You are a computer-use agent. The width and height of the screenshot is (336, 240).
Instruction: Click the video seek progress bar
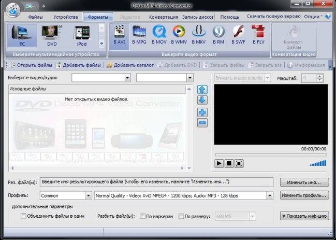coord(271,154)
